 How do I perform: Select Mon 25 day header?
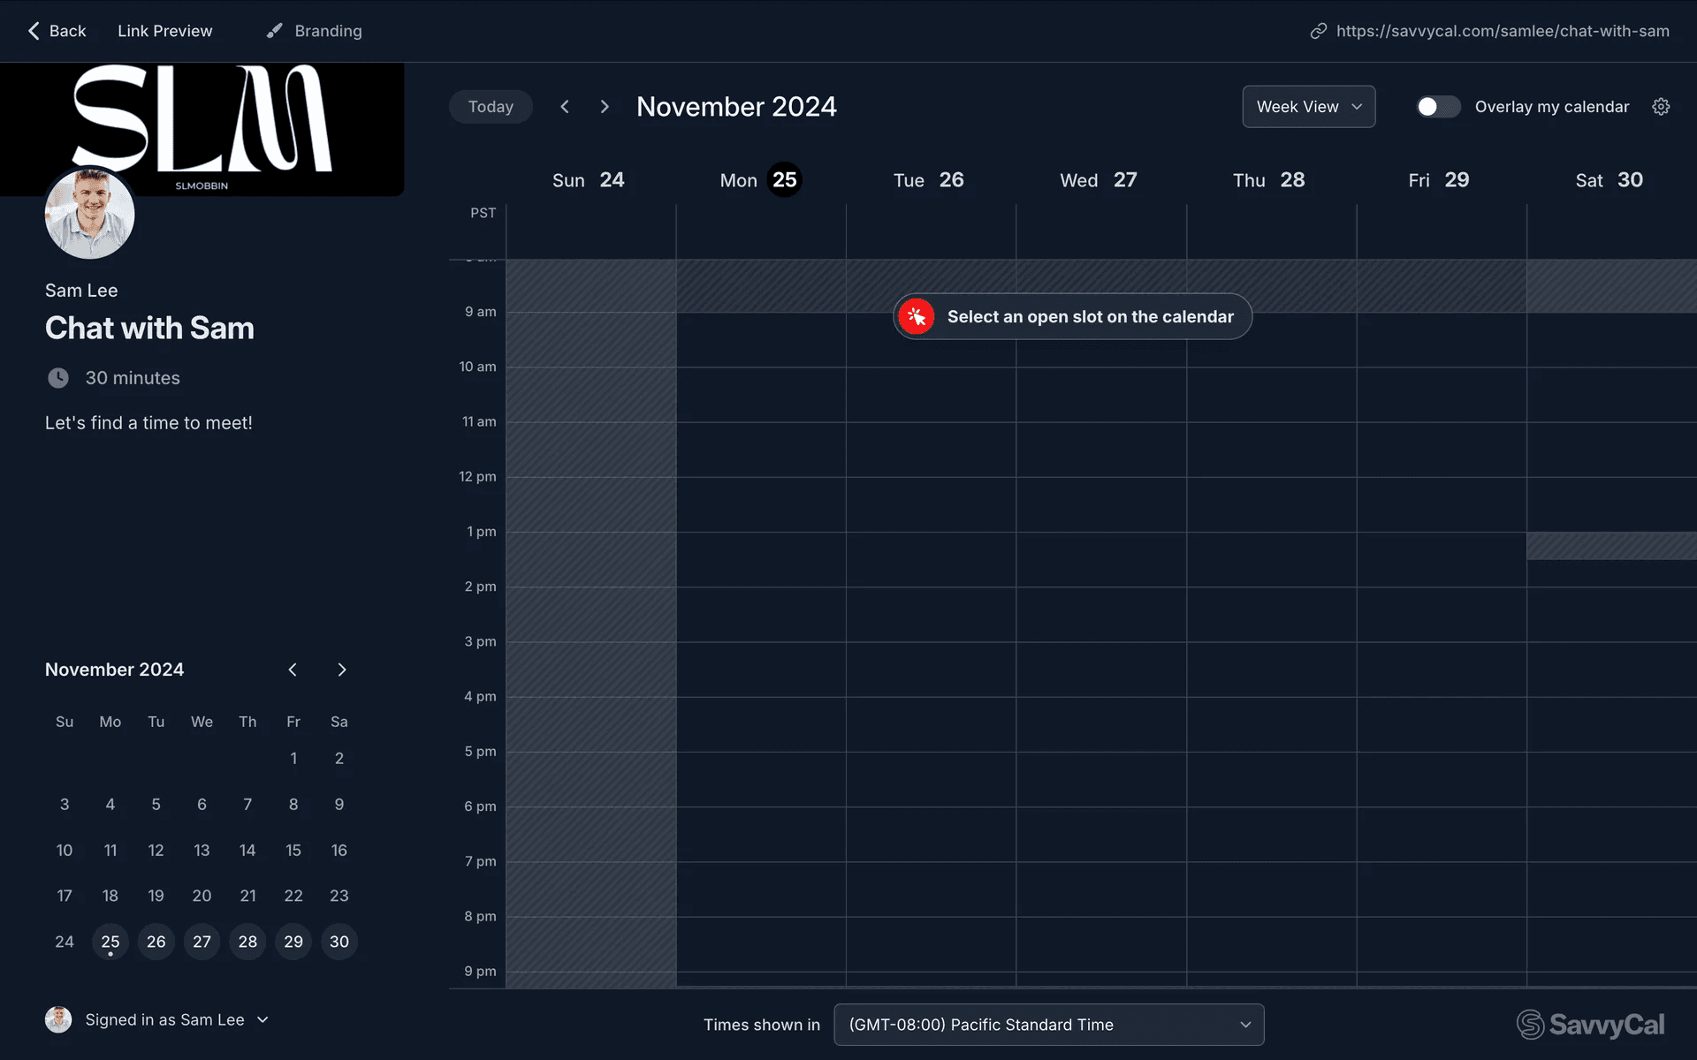coord(759,180)
